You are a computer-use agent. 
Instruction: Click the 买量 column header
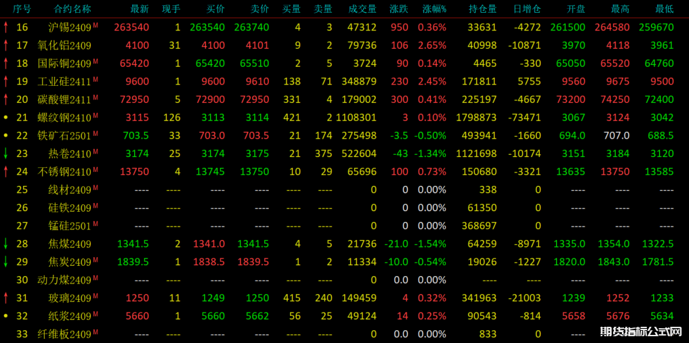291,9
